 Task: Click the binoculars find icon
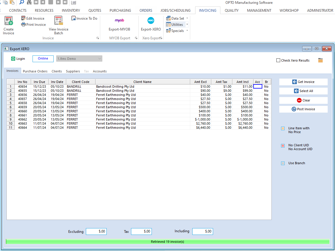(29, 2)
